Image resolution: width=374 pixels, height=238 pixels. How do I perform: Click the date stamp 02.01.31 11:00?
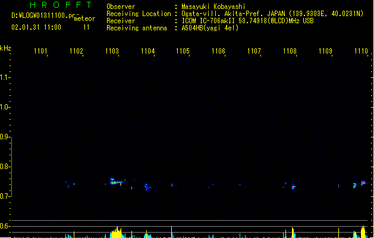[36, 27]
